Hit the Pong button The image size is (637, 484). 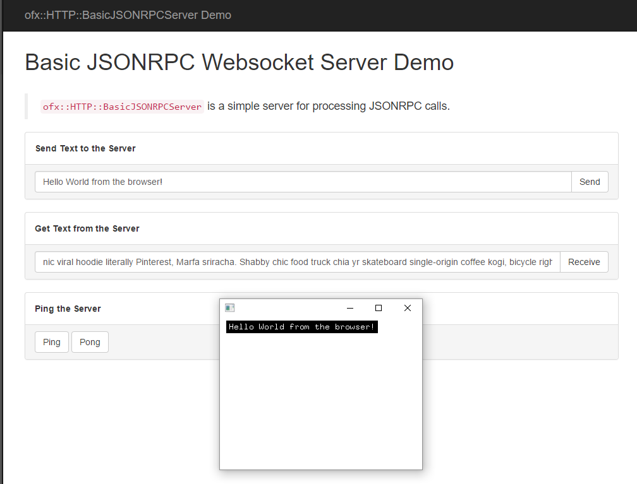pos(90,342)
